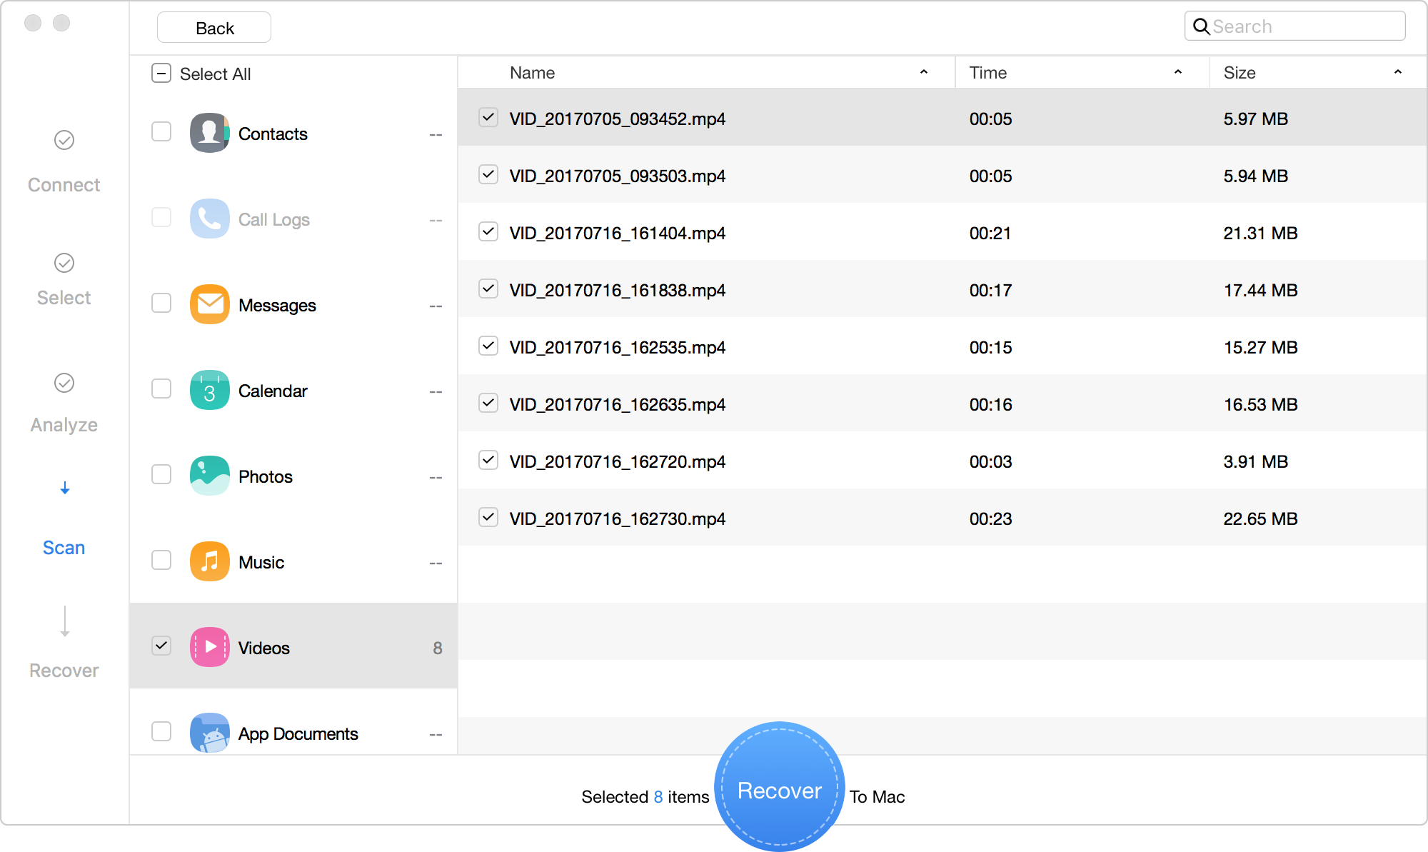Click the 3.91 MB size value
Image resolution: width=1428 pixels, height=852 pixels.
pyautogui.click(x=1255, y=461)
